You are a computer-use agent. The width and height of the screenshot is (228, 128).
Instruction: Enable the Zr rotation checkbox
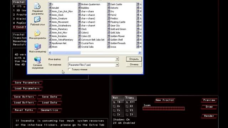tap(114, 114)
